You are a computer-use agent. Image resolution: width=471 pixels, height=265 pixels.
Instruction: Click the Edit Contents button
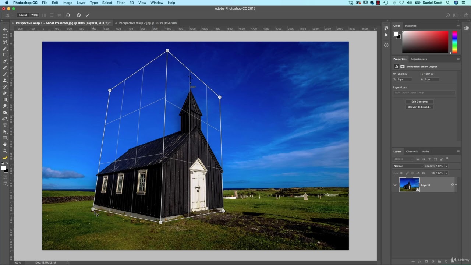coord(419,102)
